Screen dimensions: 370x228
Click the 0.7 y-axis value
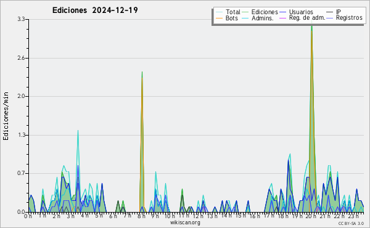click(x=21, y=174)
